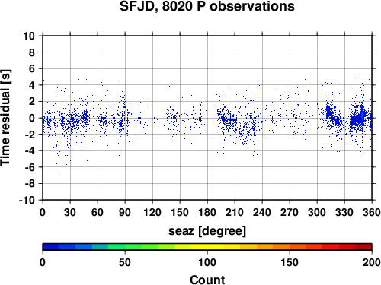Click the dark blue colorbar segment at 0
381x285 pixels.
tap(51, 247)
